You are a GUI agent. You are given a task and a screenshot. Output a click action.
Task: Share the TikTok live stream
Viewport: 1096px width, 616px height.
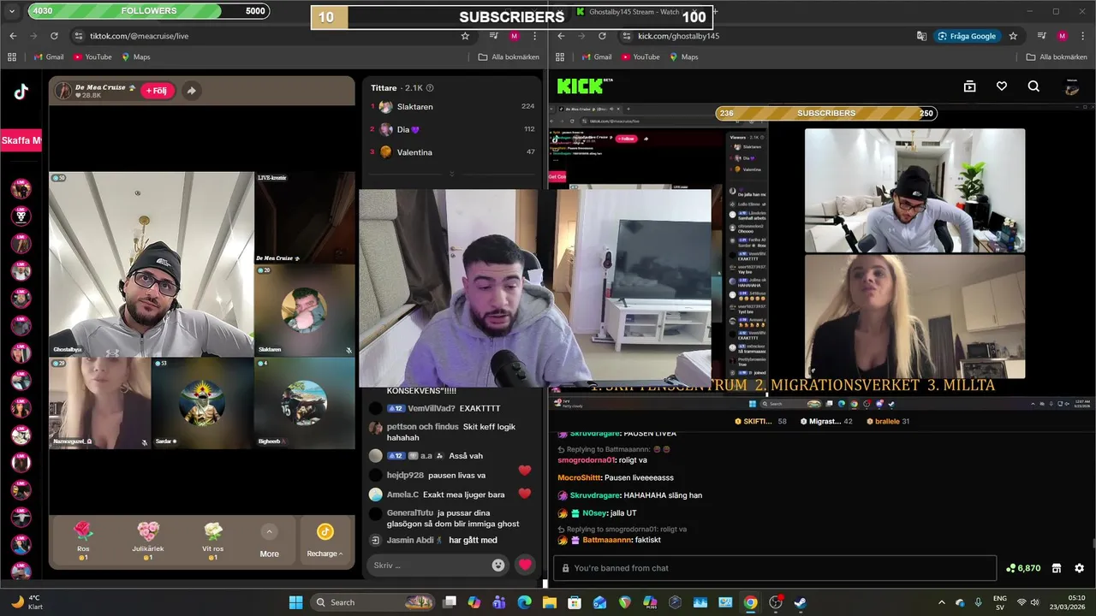[x=191, y=91]
